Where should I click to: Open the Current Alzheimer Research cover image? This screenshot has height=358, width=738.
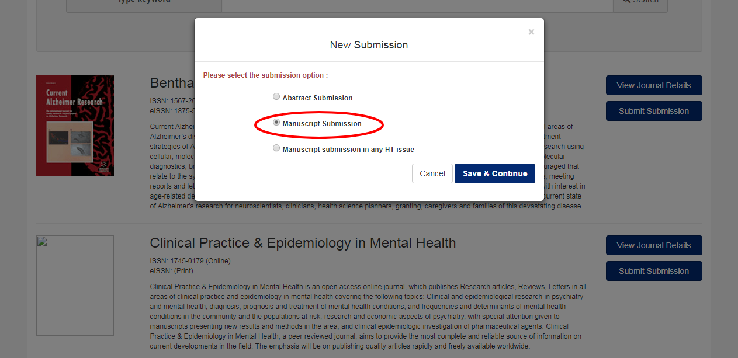coord(75,126)
